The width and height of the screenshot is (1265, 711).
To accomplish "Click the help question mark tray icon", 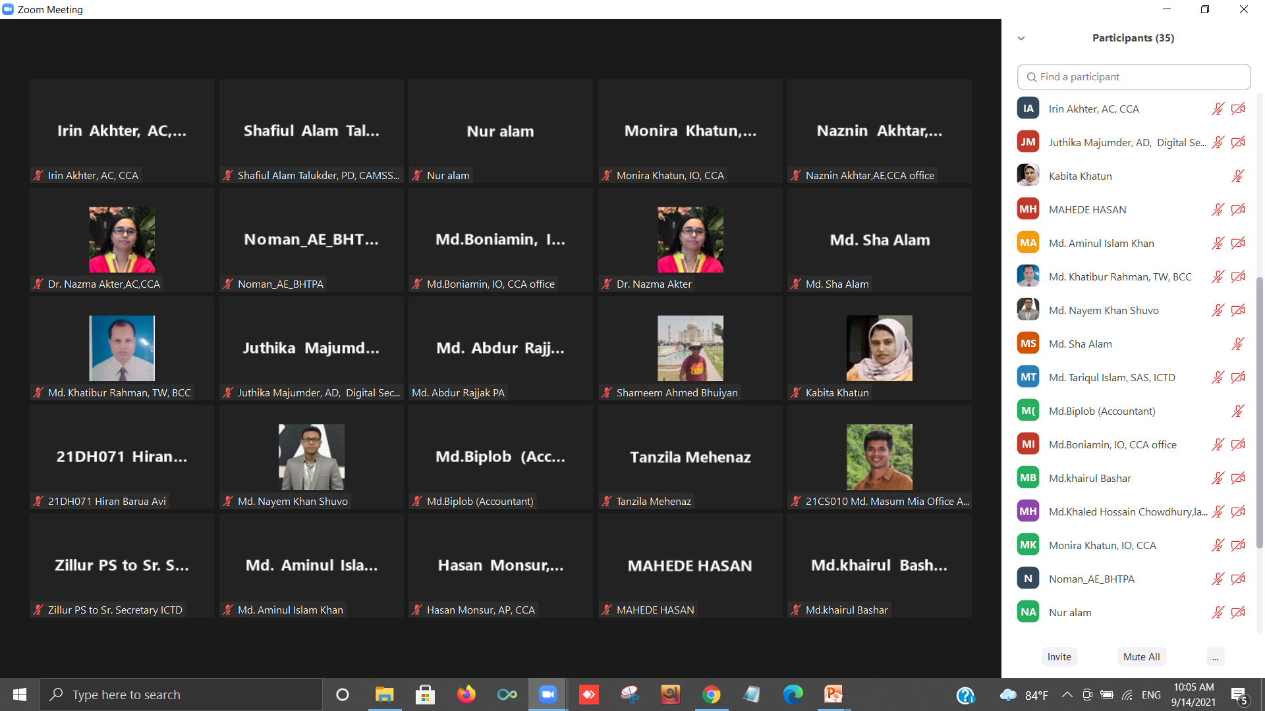I will pos(965,695).
